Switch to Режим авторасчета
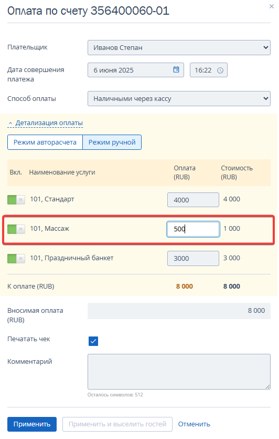This screenshot has width=279, height=439. point(45,142)
